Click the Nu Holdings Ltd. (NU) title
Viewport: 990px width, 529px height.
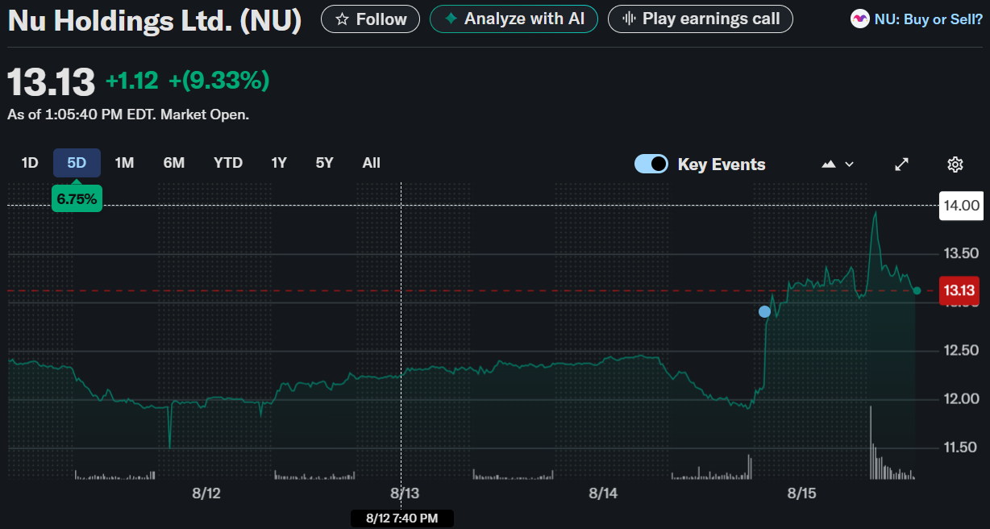(x=155, y=20)
